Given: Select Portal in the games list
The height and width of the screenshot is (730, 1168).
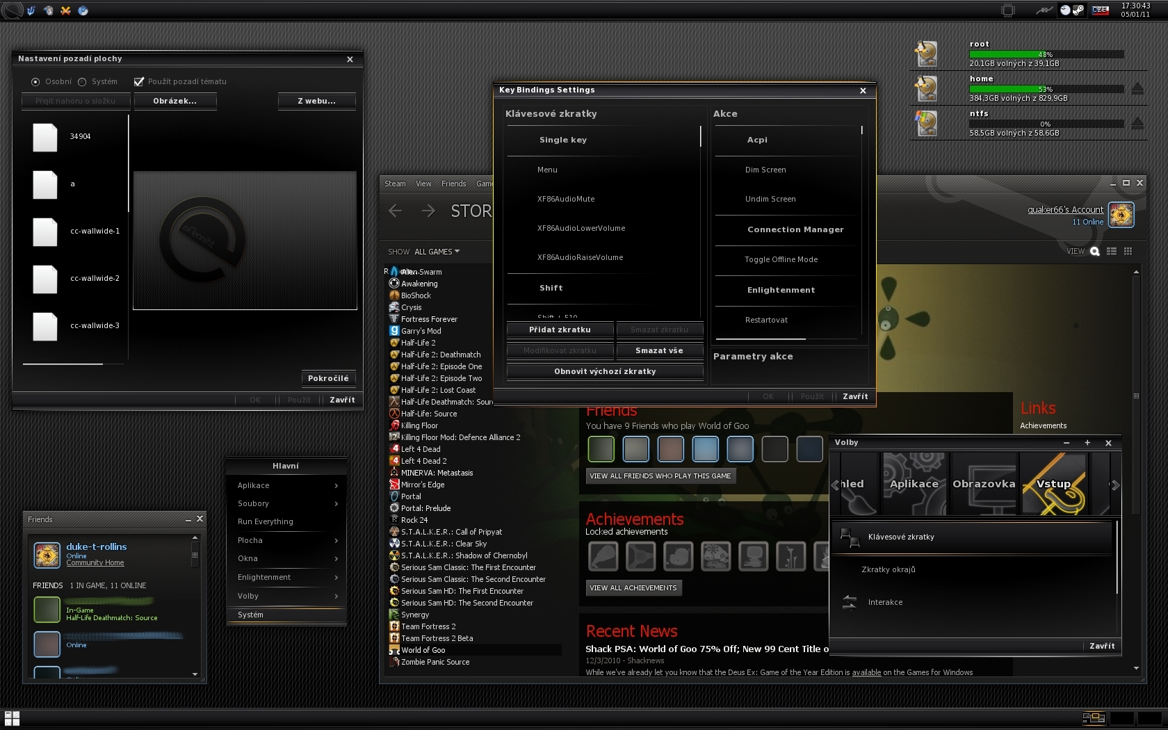Looking at the screenshot, I should click(x=411, y=496).
